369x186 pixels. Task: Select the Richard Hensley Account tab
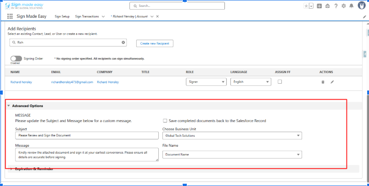tap(129, 16)
